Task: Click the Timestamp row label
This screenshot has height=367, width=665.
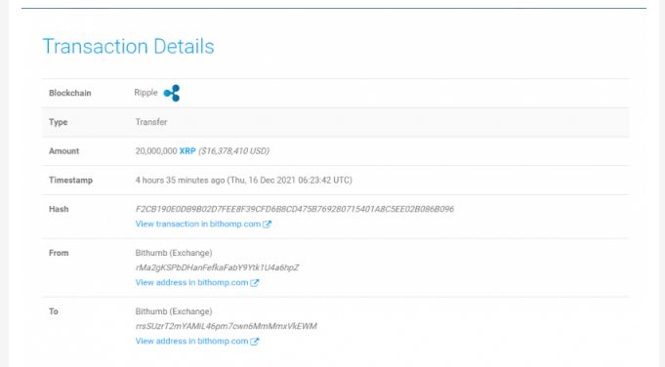Action: point(71,181)
